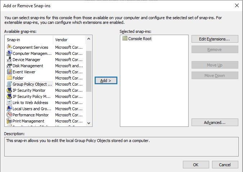Click the scroll up arrow in Available snap-ins
This screenshot has width=243, height=172.
[89, 39]
